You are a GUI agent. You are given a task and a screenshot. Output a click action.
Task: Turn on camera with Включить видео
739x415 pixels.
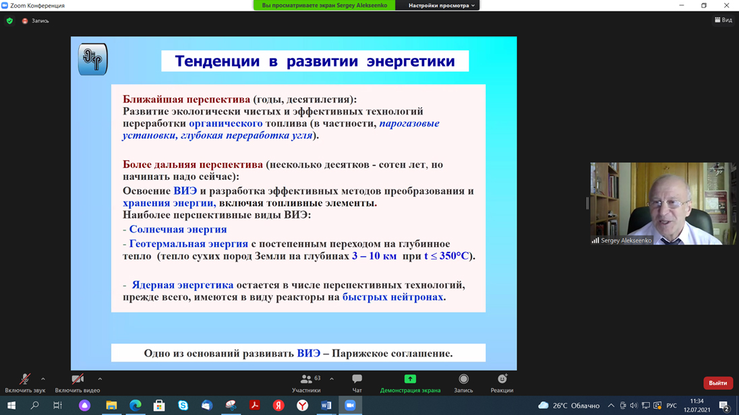[x=78, y=382]
